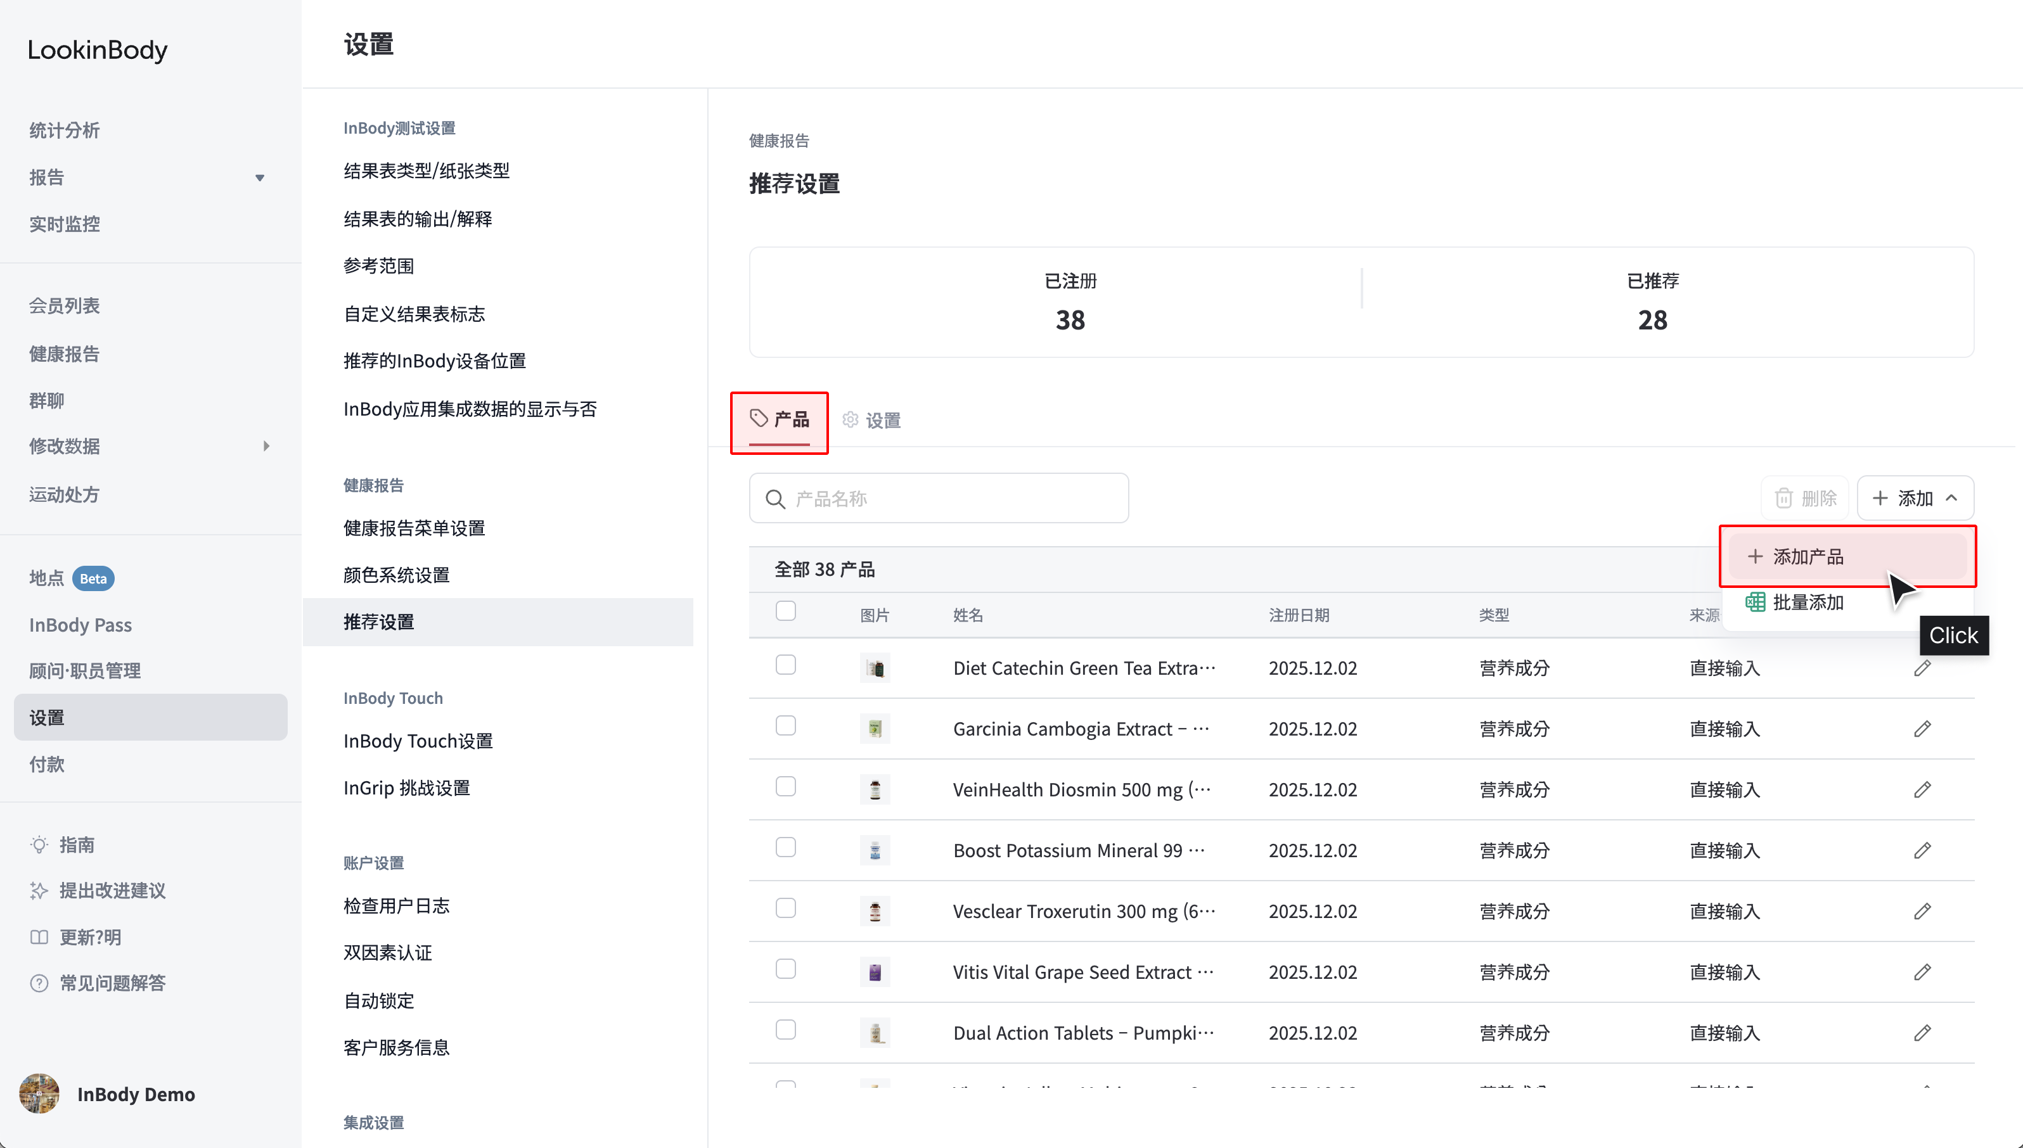Click the trash icon on the 删除 button
The width and height of the screenshot is (2023, 1148).
click(x=1783, y=499)
